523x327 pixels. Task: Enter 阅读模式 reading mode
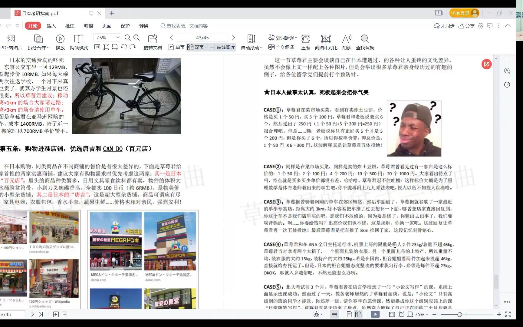pyautogui.click(x=79, y=42)
